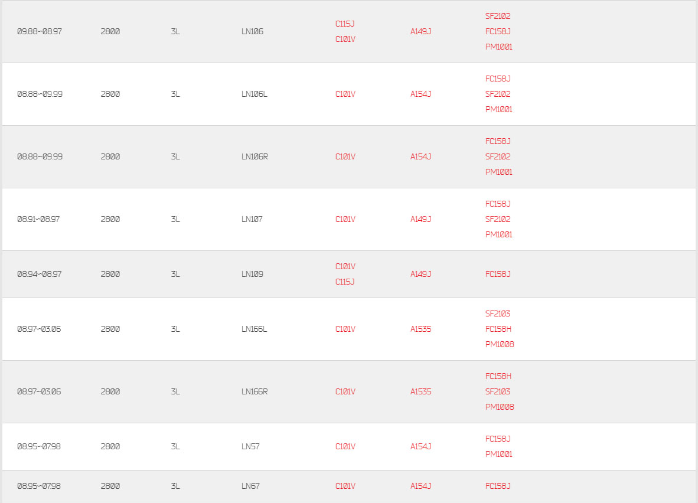Click FC158H link in LN166R row
Screen dimensions: 698x503
click(498, 376)
